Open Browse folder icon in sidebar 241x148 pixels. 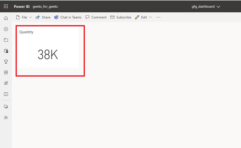pyautogui.click(x=6, y=40)
